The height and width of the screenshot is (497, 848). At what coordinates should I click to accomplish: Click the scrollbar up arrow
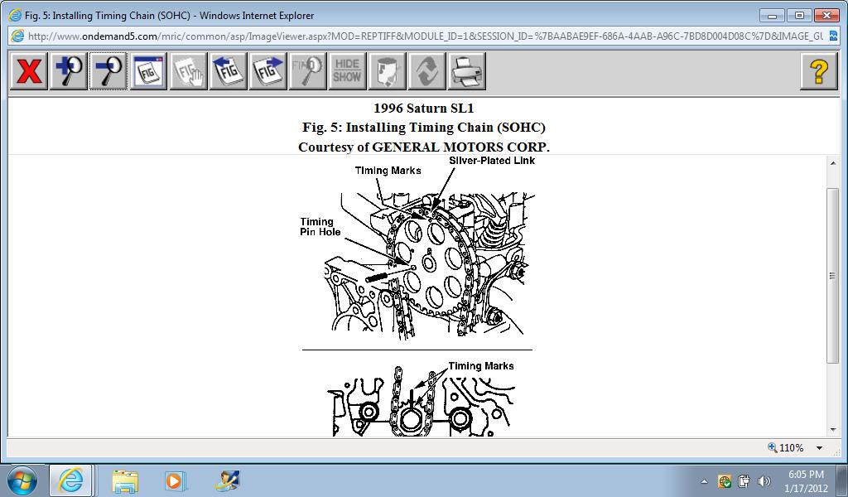833,163
